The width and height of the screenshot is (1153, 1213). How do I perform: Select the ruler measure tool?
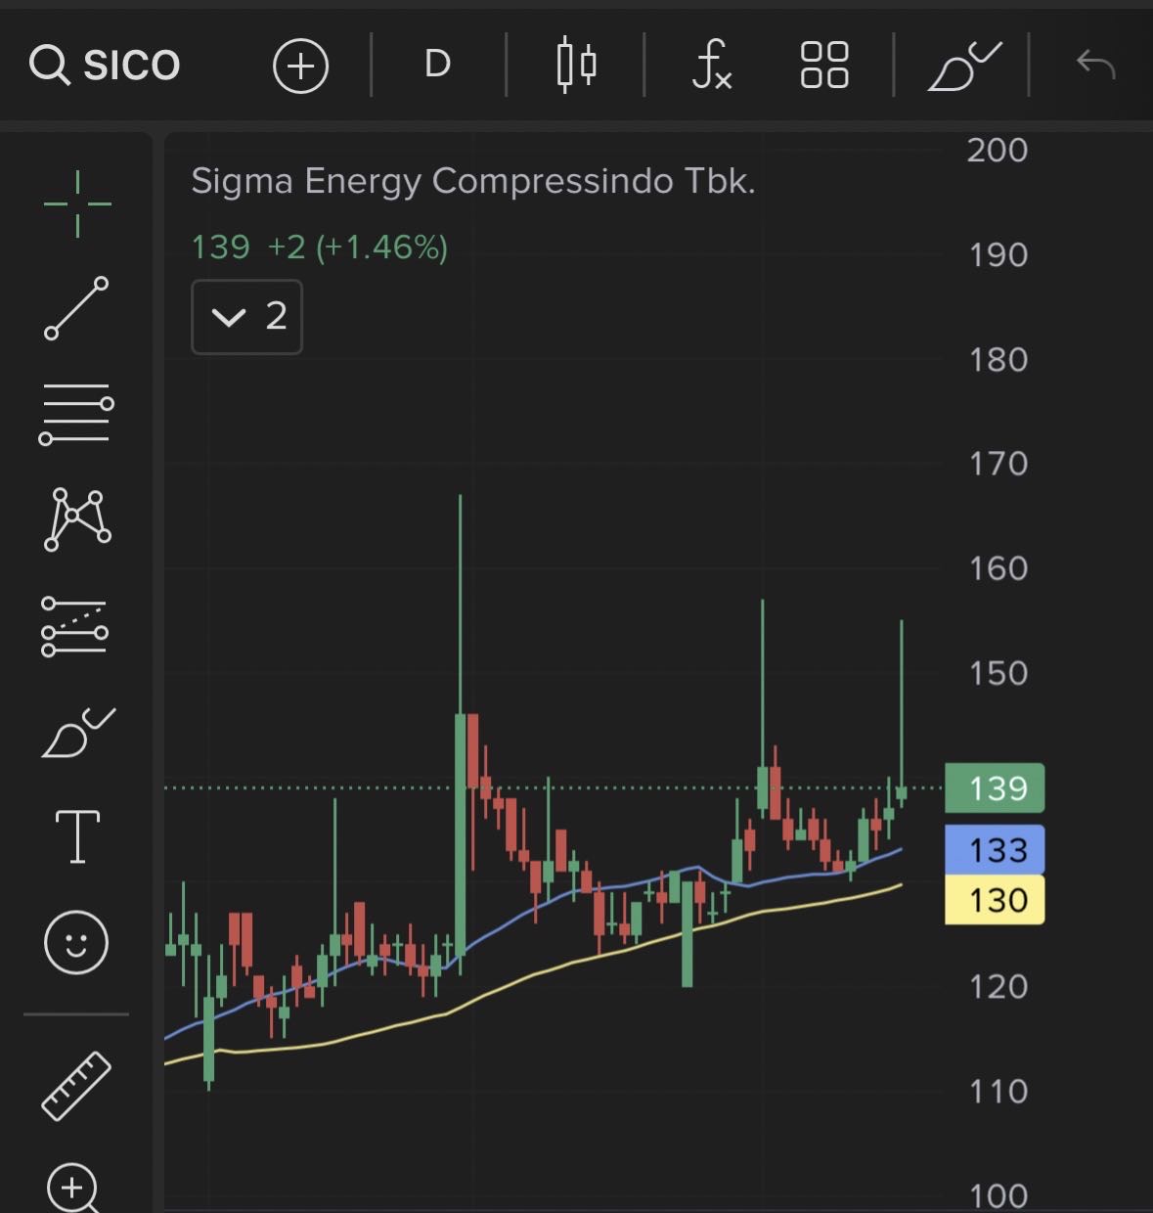point(76,1085)
